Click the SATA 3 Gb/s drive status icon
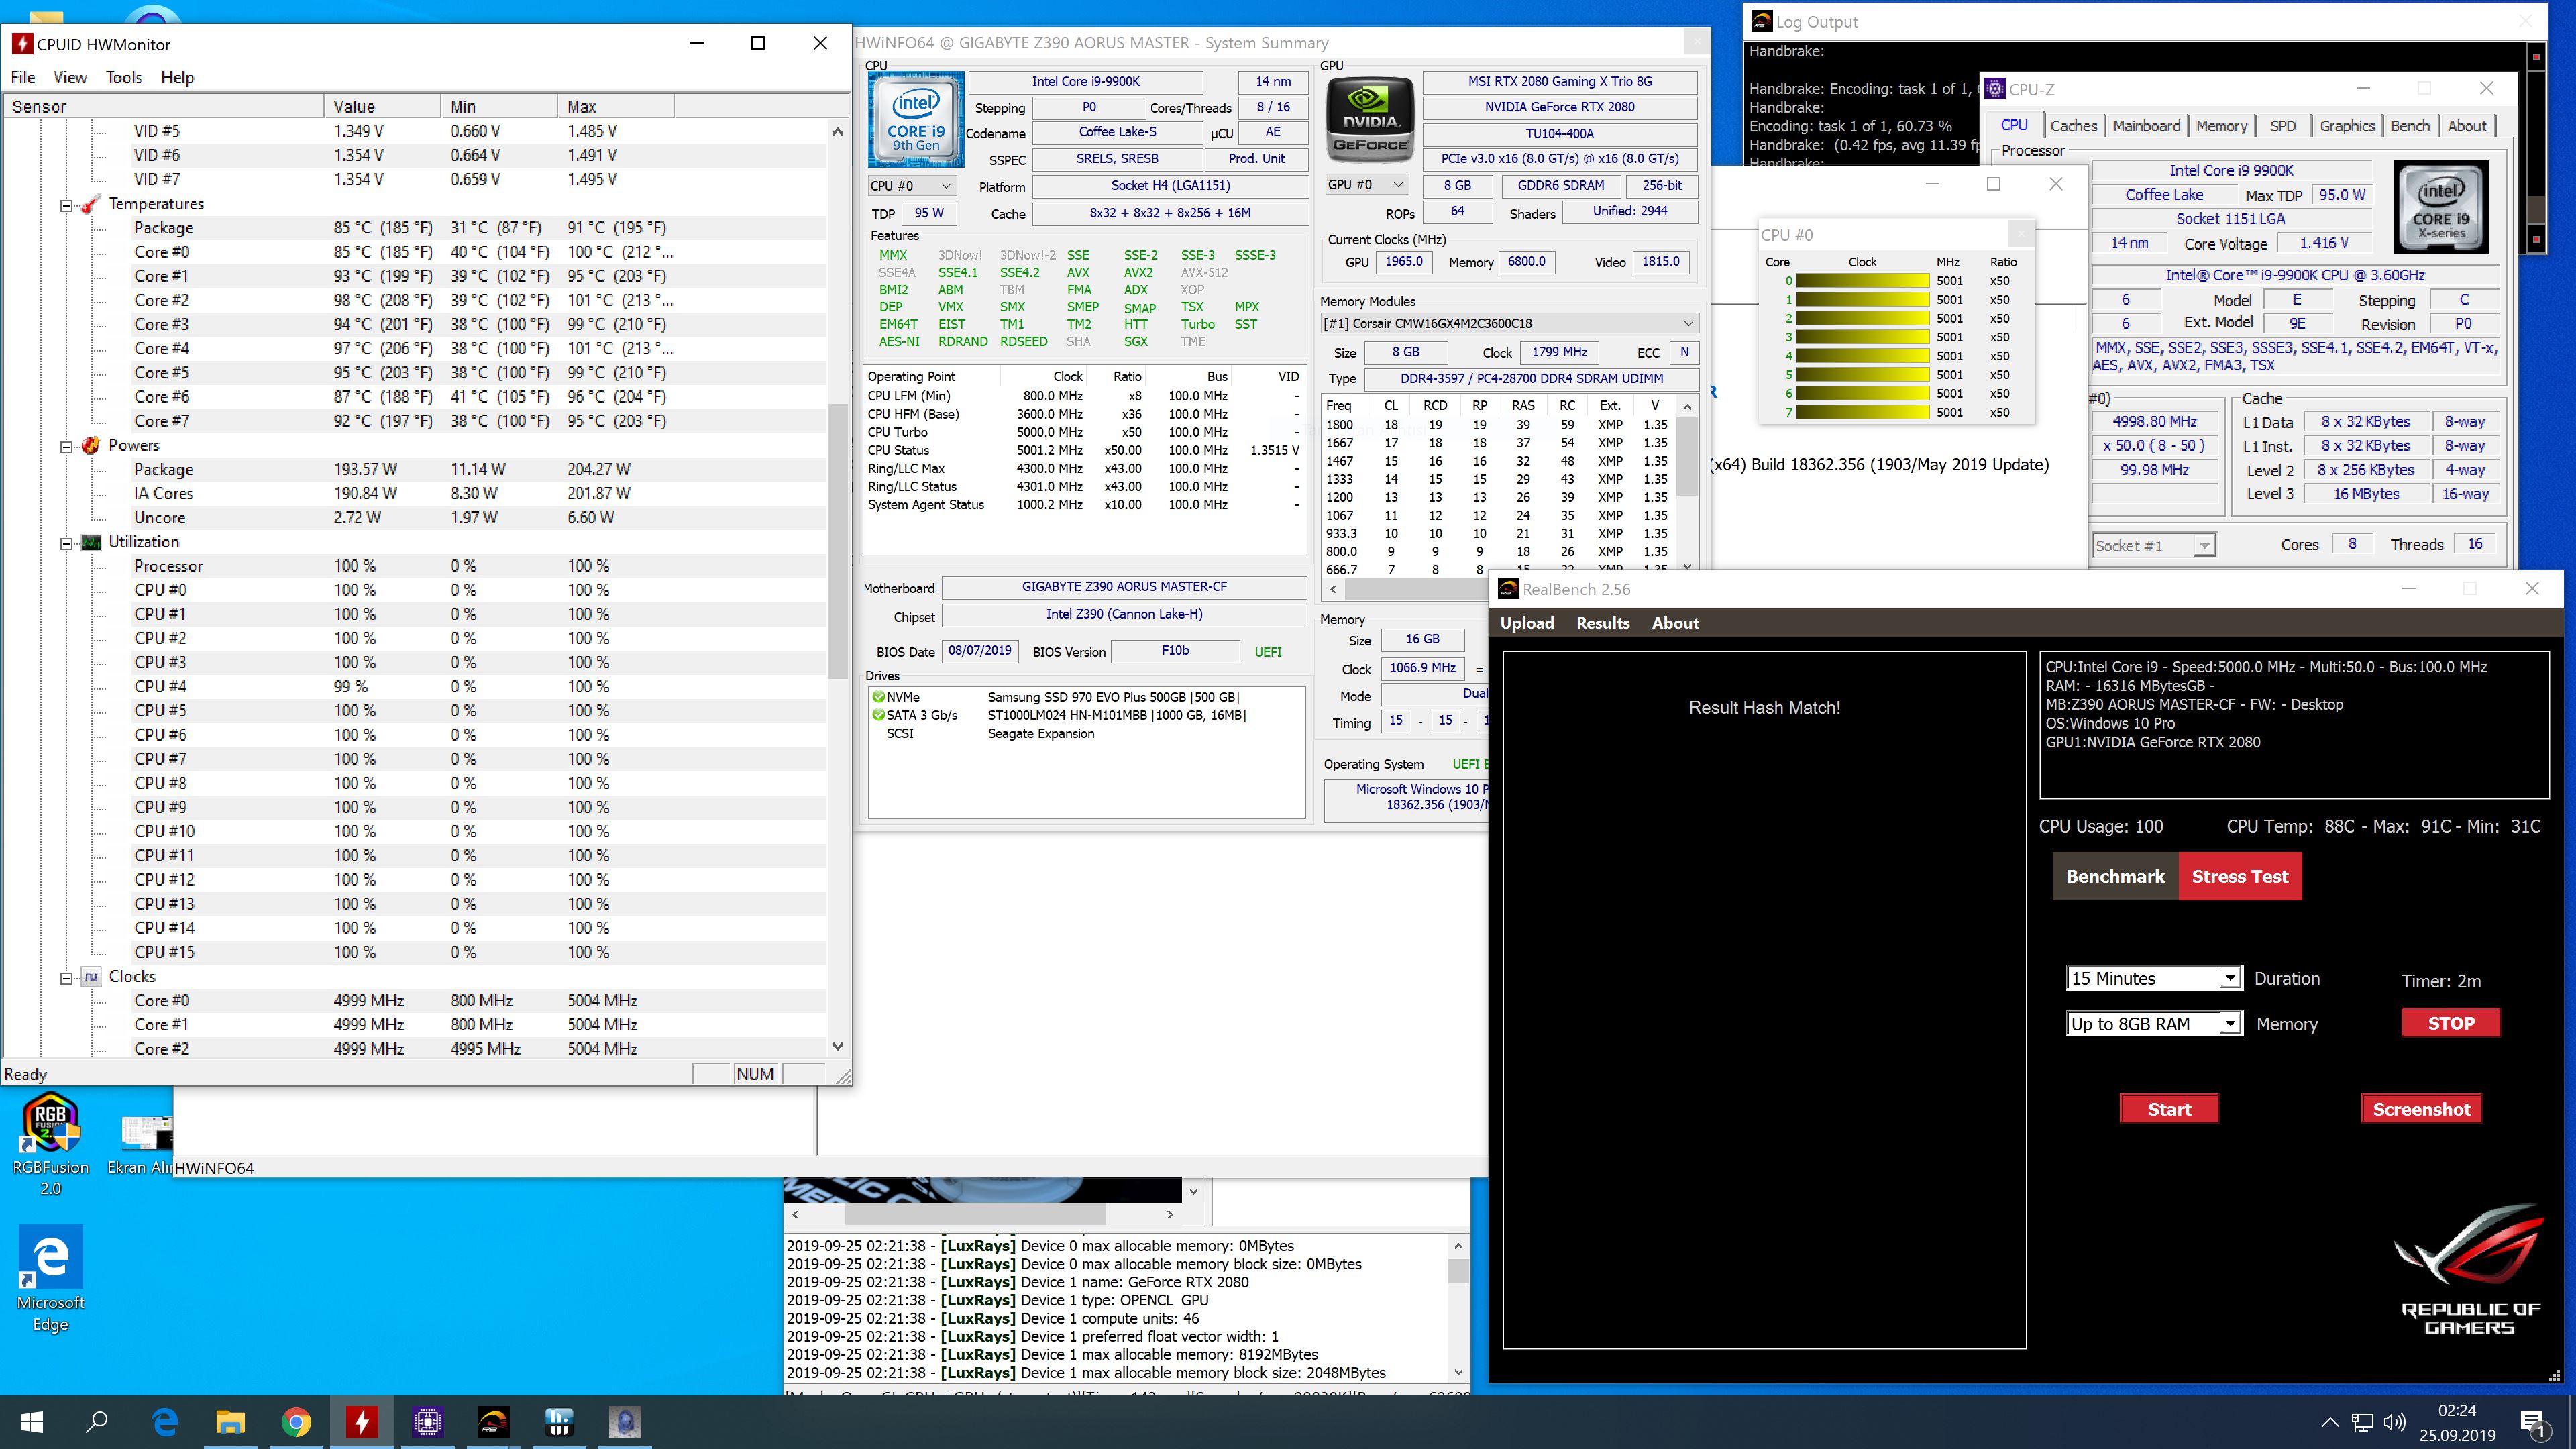 click(x=878, y=715)
